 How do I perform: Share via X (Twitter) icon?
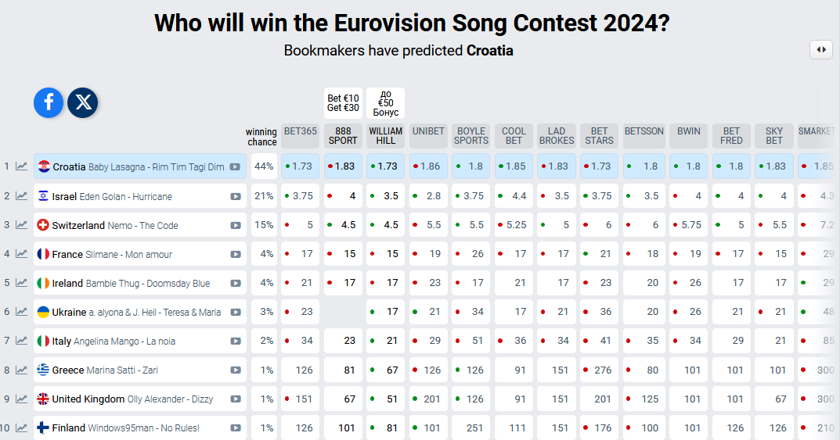point(82,102)
